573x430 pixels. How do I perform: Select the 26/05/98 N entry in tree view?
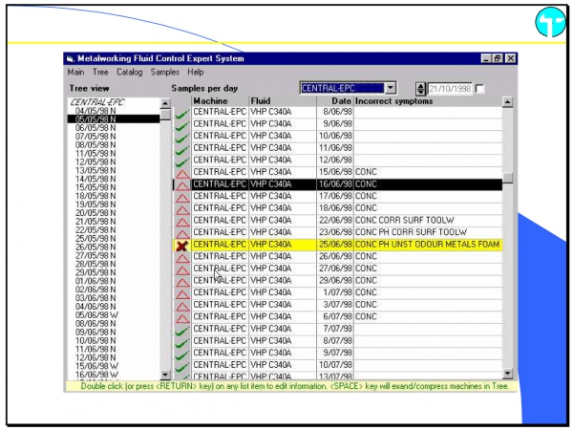click(x=95, y=247)
